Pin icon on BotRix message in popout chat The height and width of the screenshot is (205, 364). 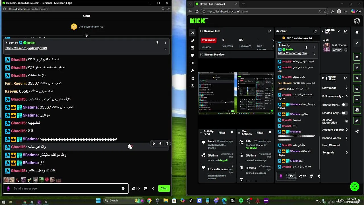(x=157, y=43)
